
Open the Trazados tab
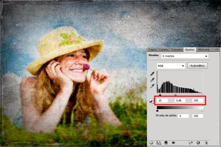[x=176, y=50]
